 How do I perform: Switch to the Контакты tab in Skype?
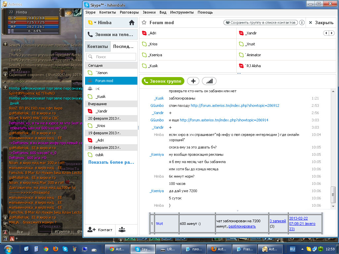tap(98, 46)
